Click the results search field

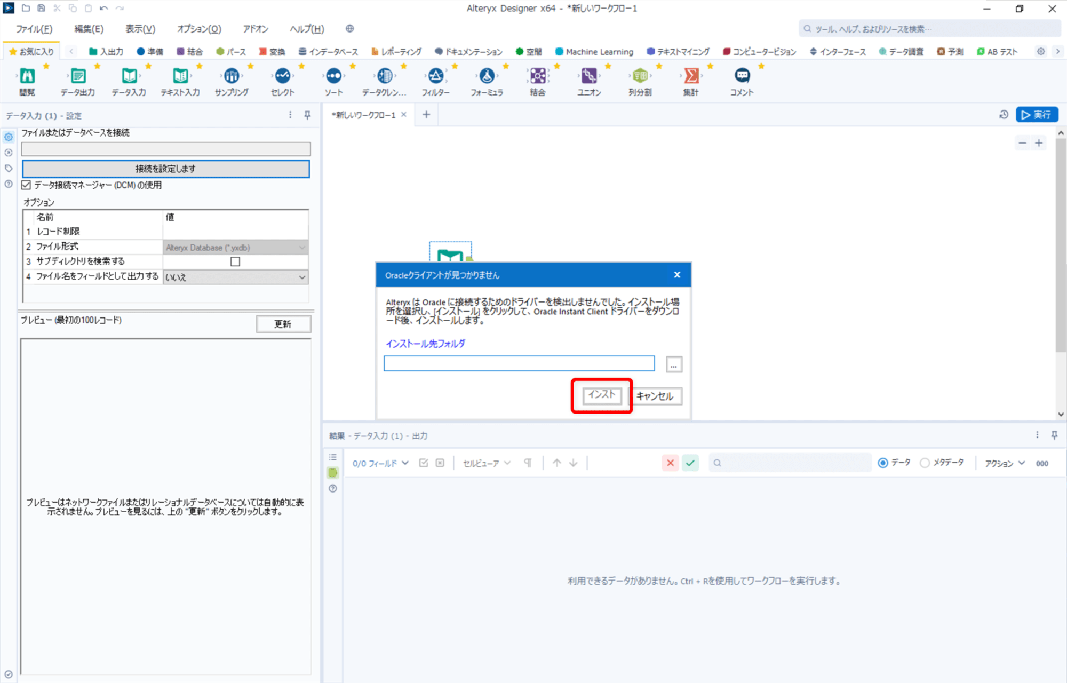pyautogui.click(x=790, y=463)
